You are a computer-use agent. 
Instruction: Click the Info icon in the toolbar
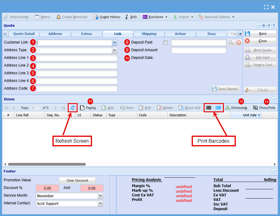[127, 17]
